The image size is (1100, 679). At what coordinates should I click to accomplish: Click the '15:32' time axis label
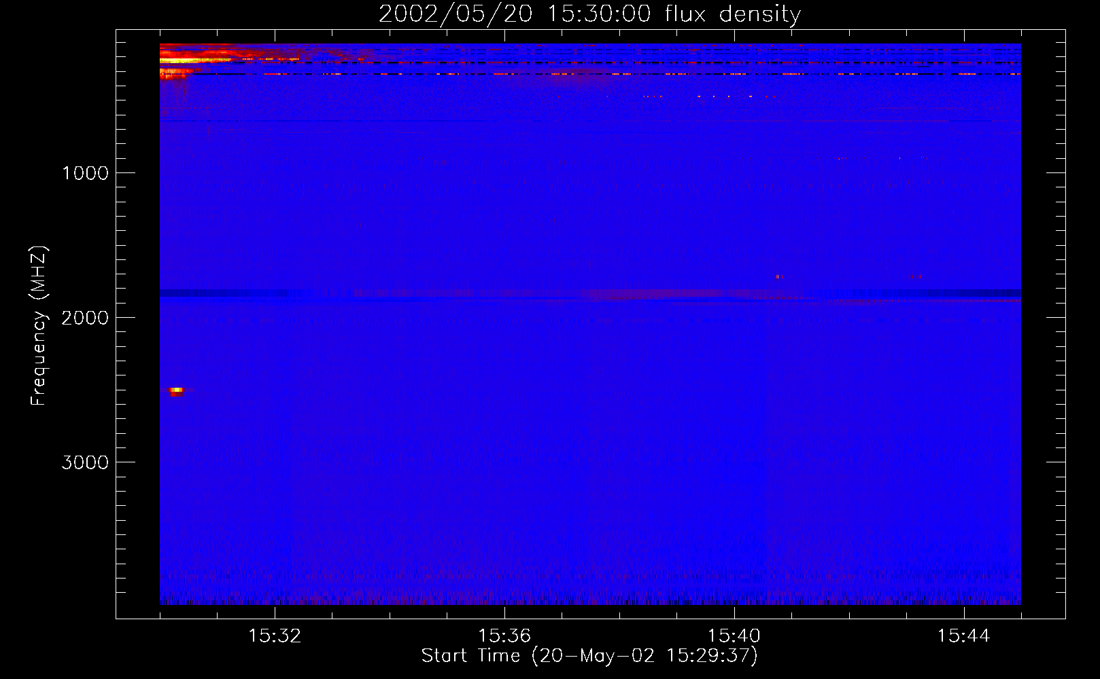click(275, 636)
